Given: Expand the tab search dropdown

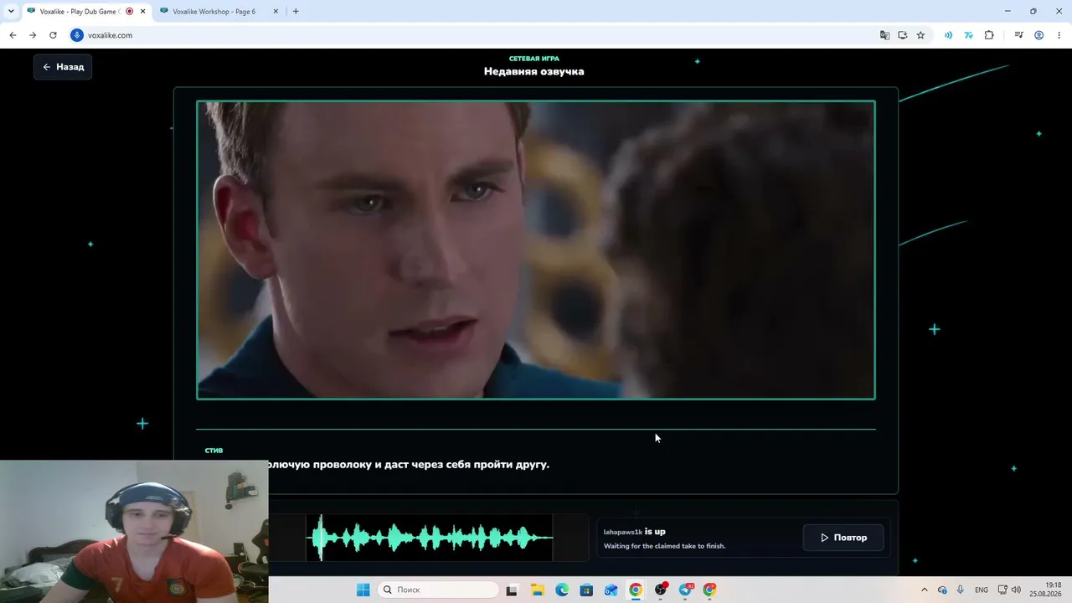Looking at the screenshot, I should click(x=11, y=12).
